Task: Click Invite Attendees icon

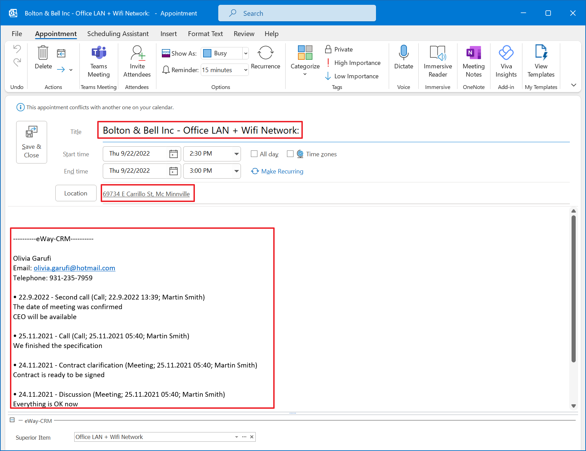Action: coord(137,61)
